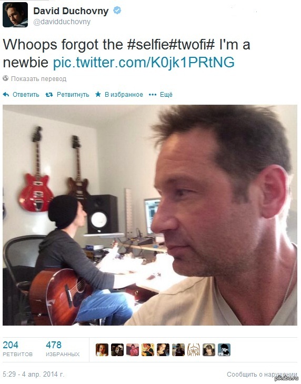The width and height of the screenshot is (301, 384).
Task: Open David Duchovny's profile avatar
Action: pyautogui.click(x=15, y=15)
